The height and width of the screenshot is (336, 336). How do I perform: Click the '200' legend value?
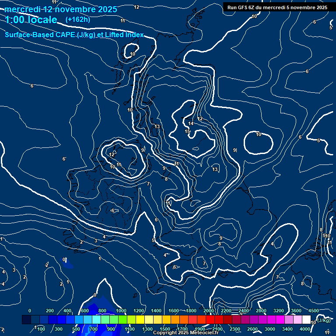click(50, 311)
